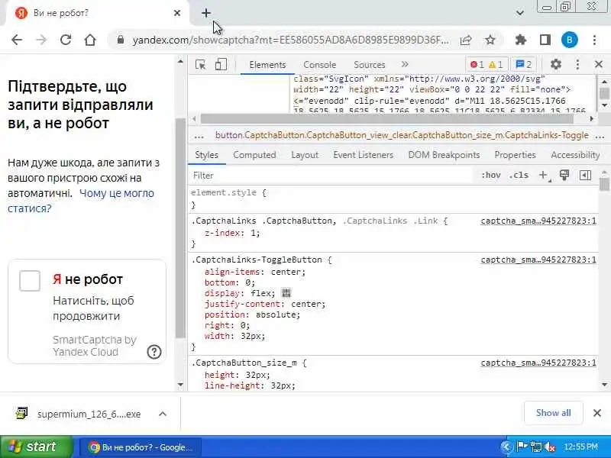Close the DevTools panel
Screen dimensions: 611x458
click(599, 64)
